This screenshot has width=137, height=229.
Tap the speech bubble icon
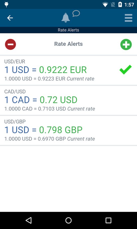76,13
